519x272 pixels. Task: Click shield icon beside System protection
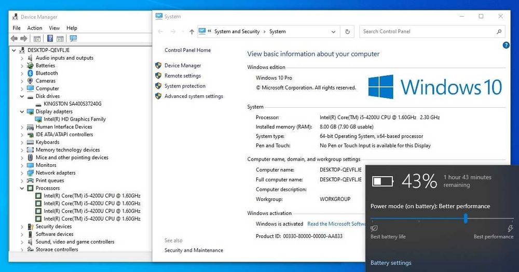click(158, 86)
